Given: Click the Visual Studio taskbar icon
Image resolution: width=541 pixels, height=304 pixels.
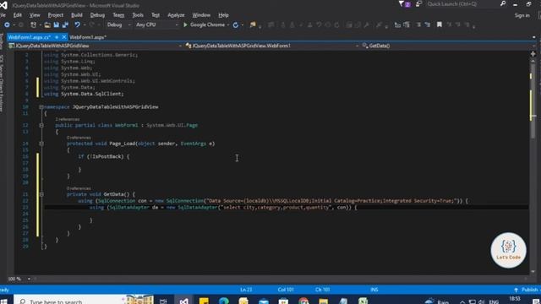Looking at the screenshot, I should [184, 301].
